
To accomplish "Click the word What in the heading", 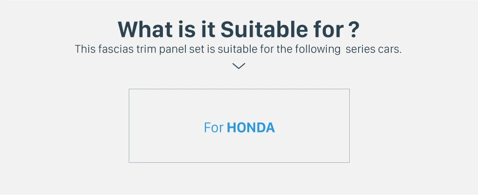I will pos(145,29).
